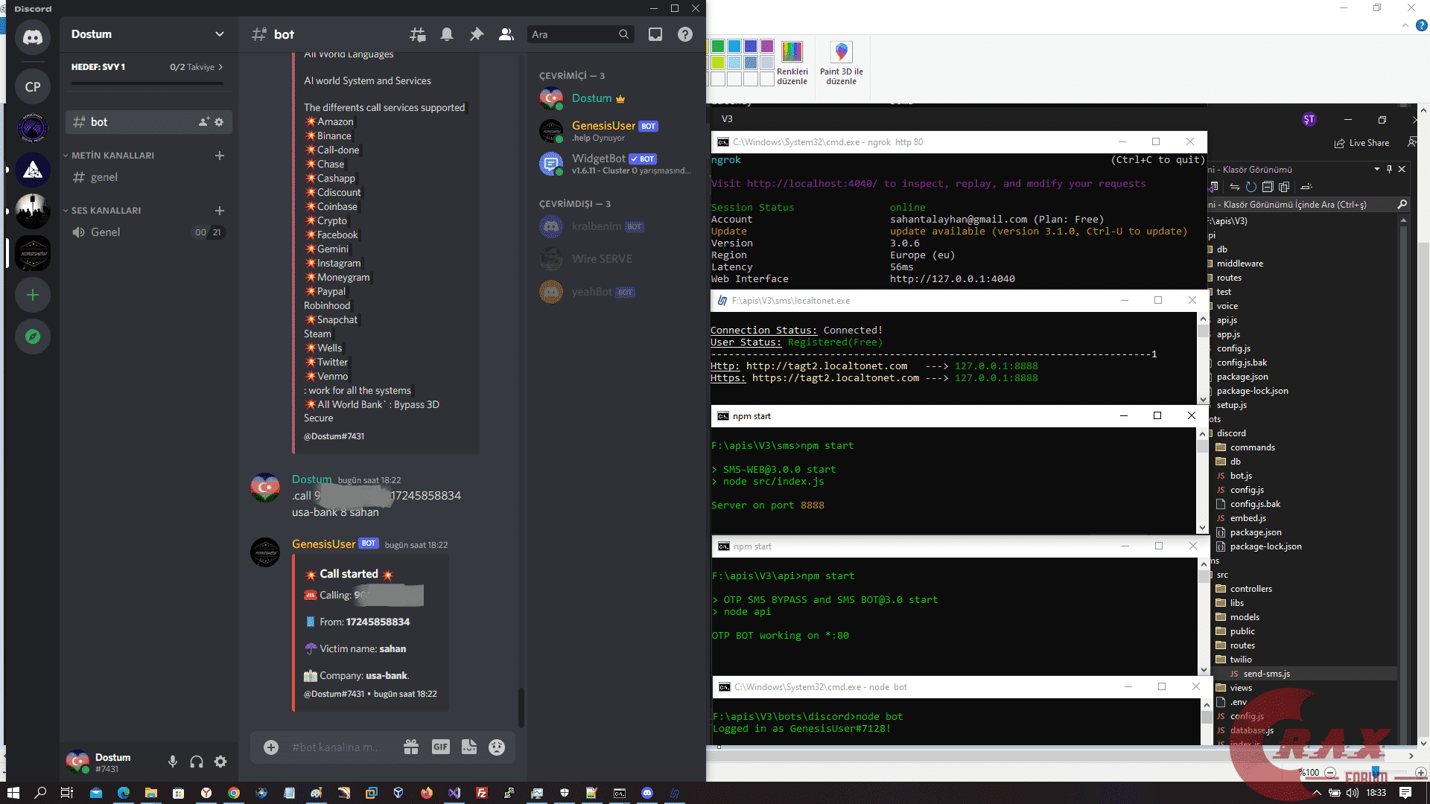Open Discord inbox icon

655,34
